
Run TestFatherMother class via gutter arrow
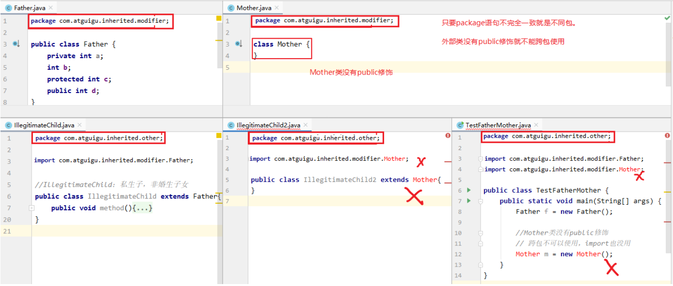[468, 190]
